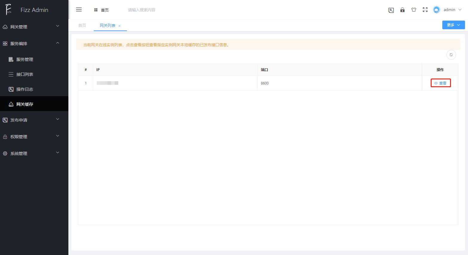This screenshot has width=468, height=255.
Task: Click the IP column header
Action: click(x=175, y=70)
